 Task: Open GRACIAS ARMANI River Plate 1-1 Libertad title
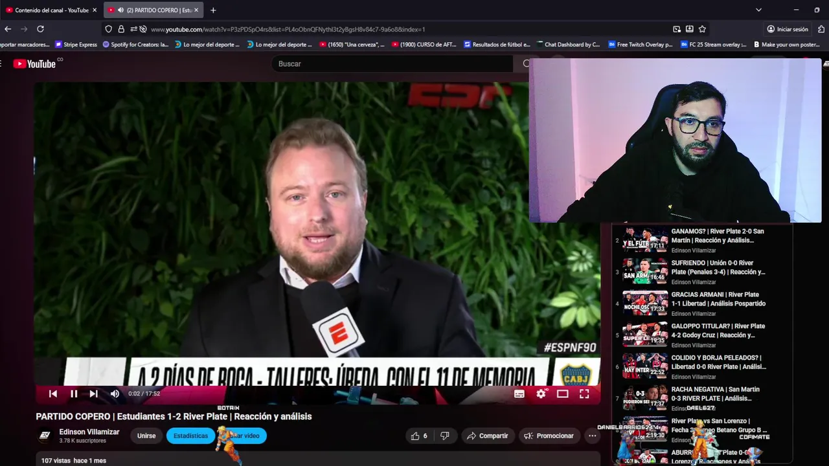[718, 299]
